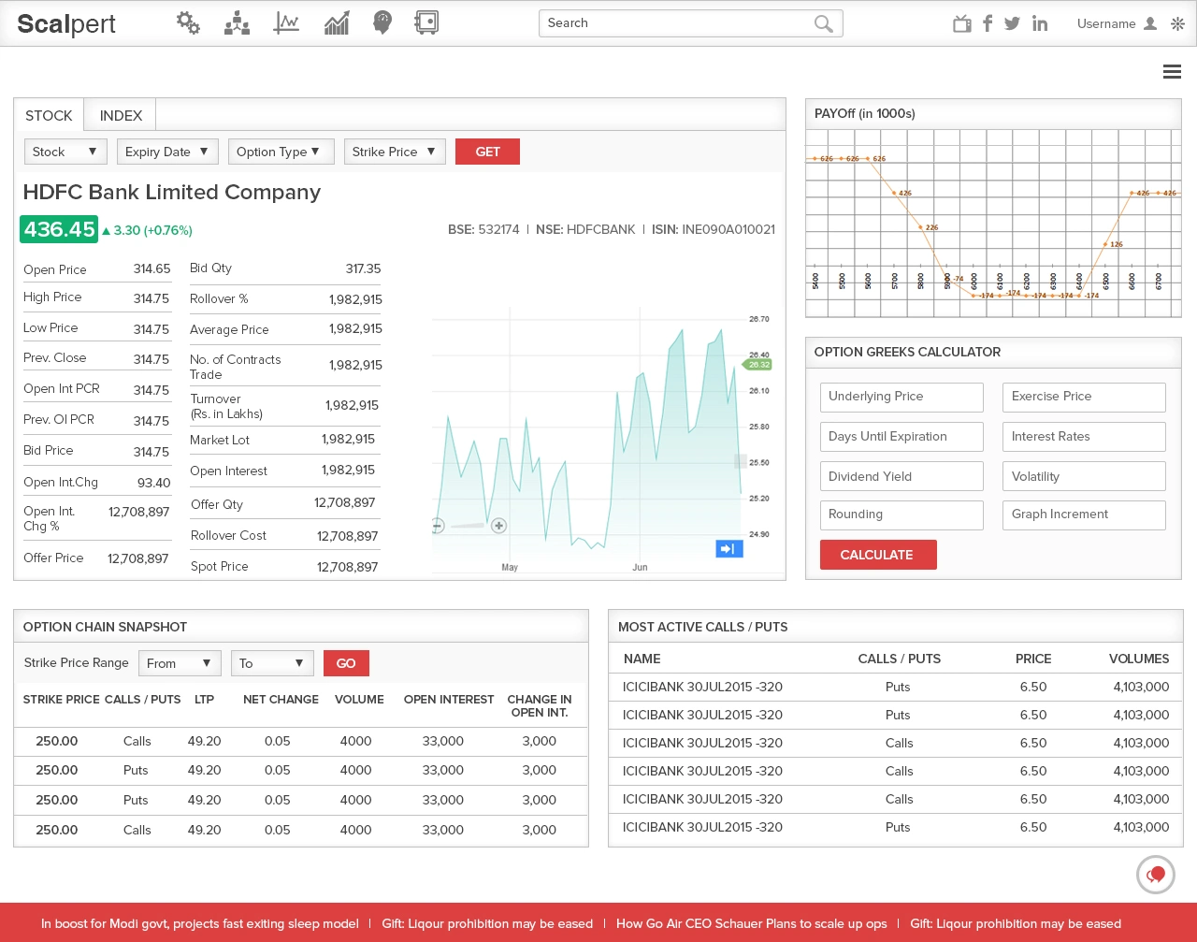Click the CALCULATE button

(877, 555)
